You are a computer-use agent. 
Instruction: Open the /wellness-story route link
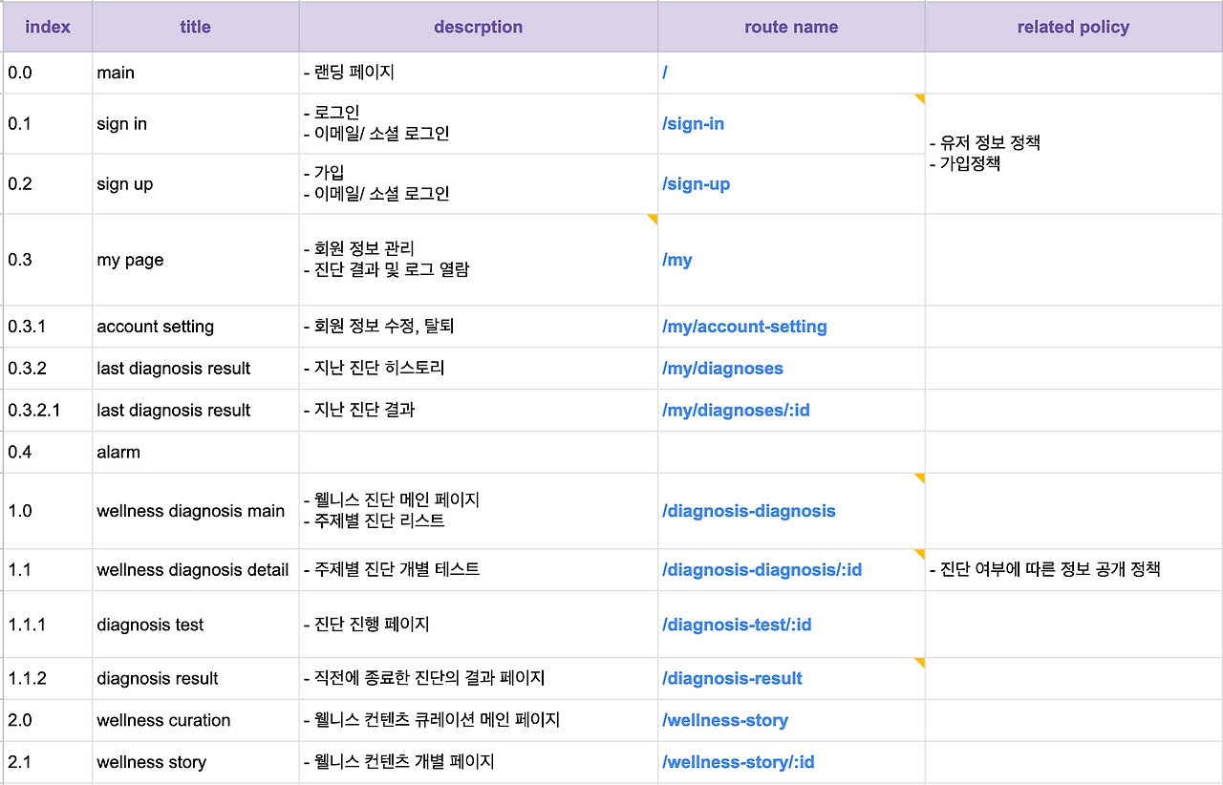pyautogui.click(x=725, y=720)
